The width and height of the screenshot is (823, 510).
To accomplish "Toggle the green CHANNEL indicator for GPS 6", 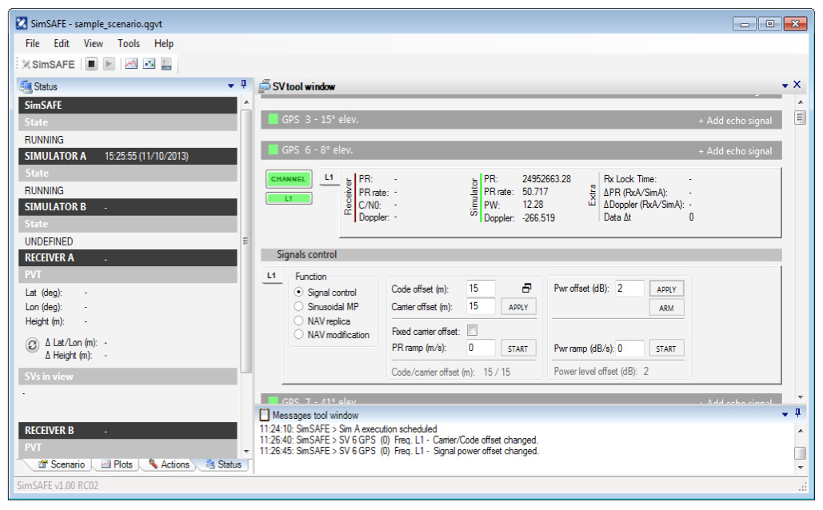I will pos(289,180).
